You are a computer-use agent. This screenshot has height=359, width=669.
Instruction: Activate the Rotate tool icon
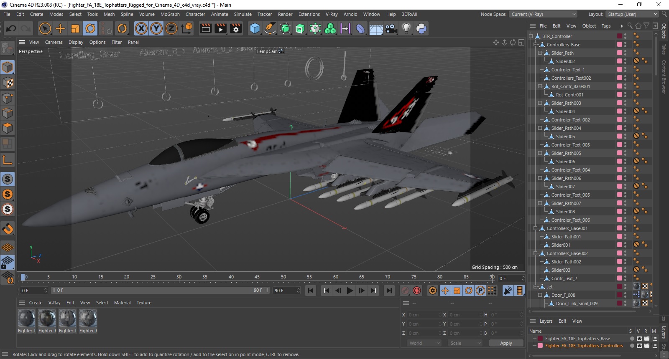tap(90, 28)
